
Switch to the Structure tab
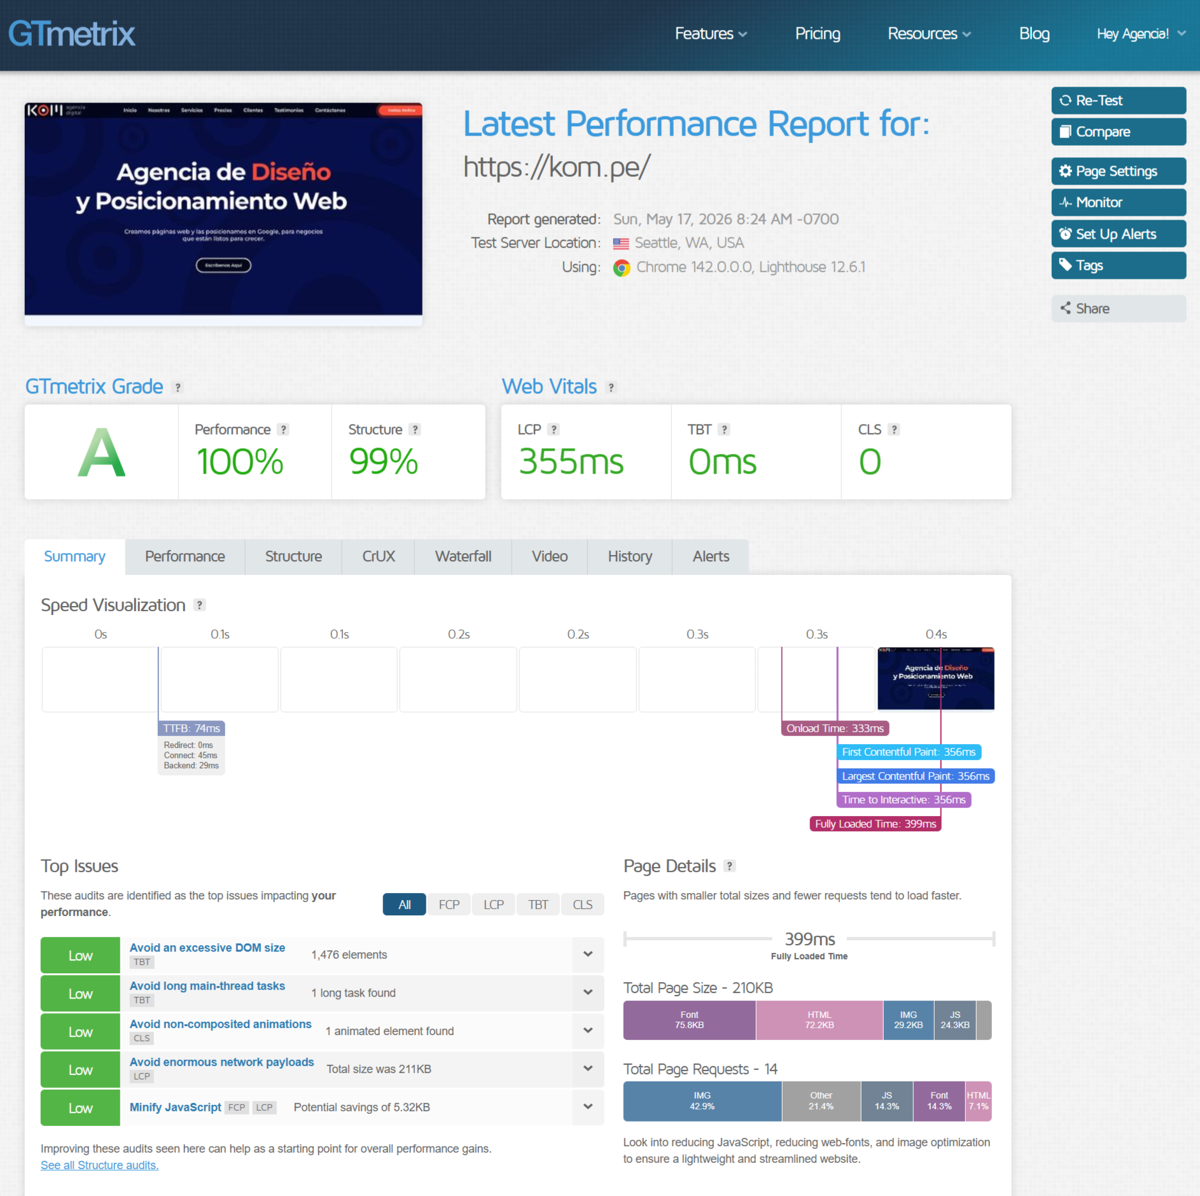click(293, 556)
